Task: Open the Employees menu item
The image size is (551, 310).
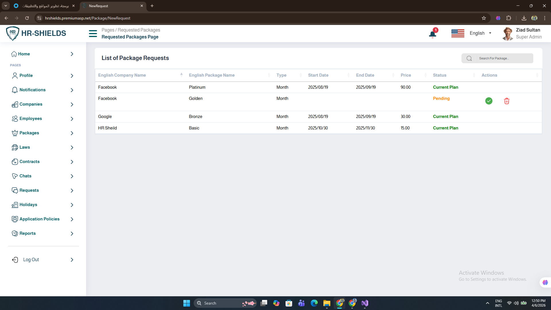Action: (31, 119)
